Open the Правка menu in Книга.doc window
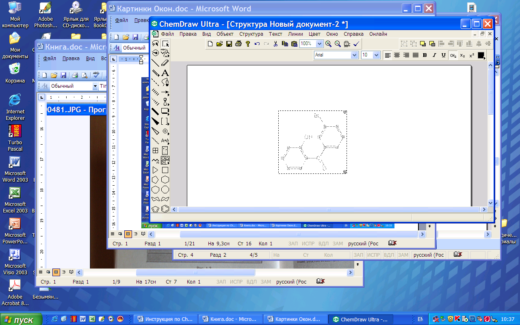The image size is (520, 325). [71, 58]
